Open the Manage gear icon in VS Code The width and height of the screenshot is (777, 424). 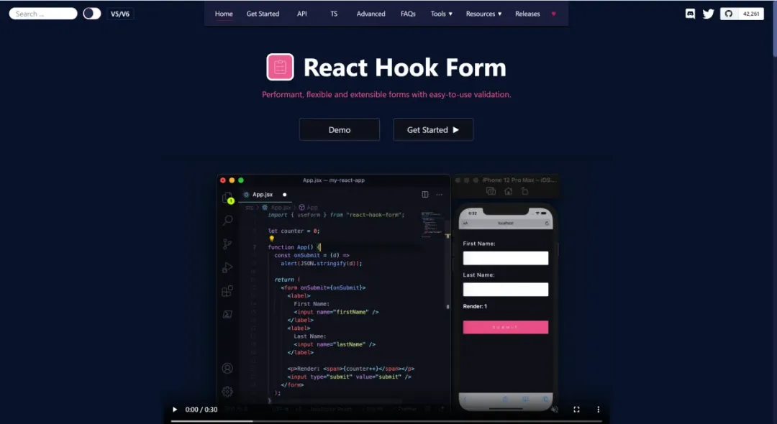227,392
